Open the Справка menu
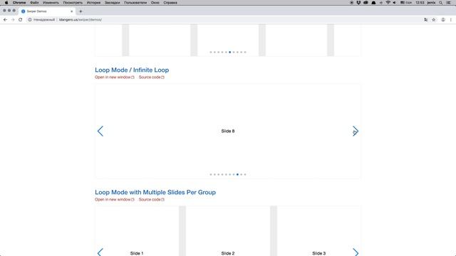 170,3
